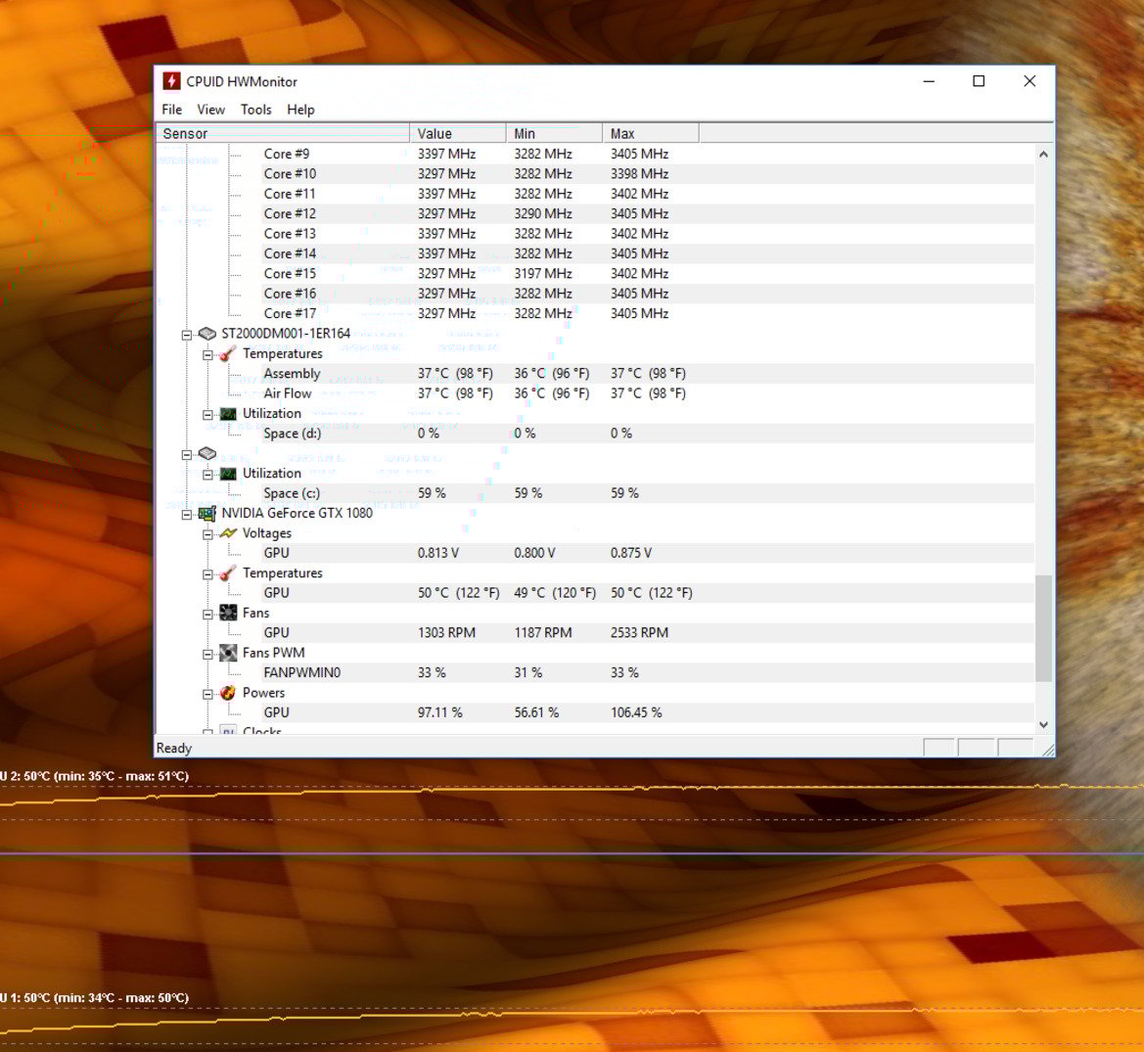Viewport: 1144px width, 1052px height.
Task: Select the Powers tree label
Action: (263, 693)
